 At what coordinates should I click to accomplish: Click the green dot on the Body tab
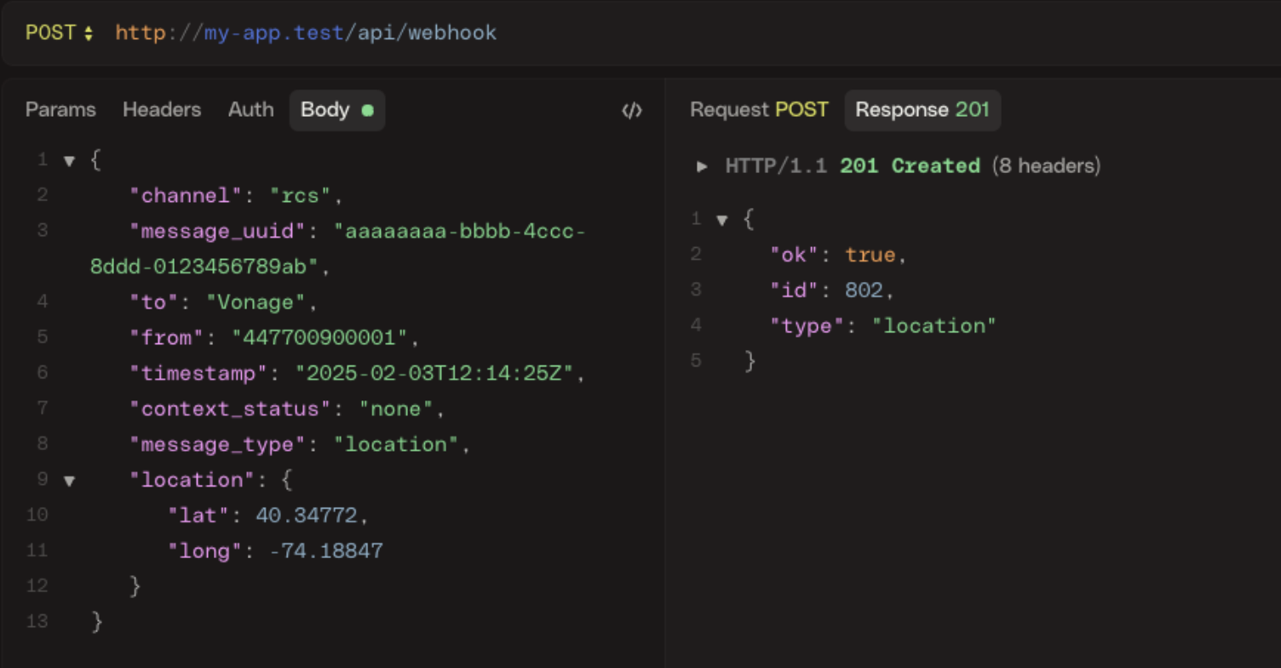pos(367,109)
